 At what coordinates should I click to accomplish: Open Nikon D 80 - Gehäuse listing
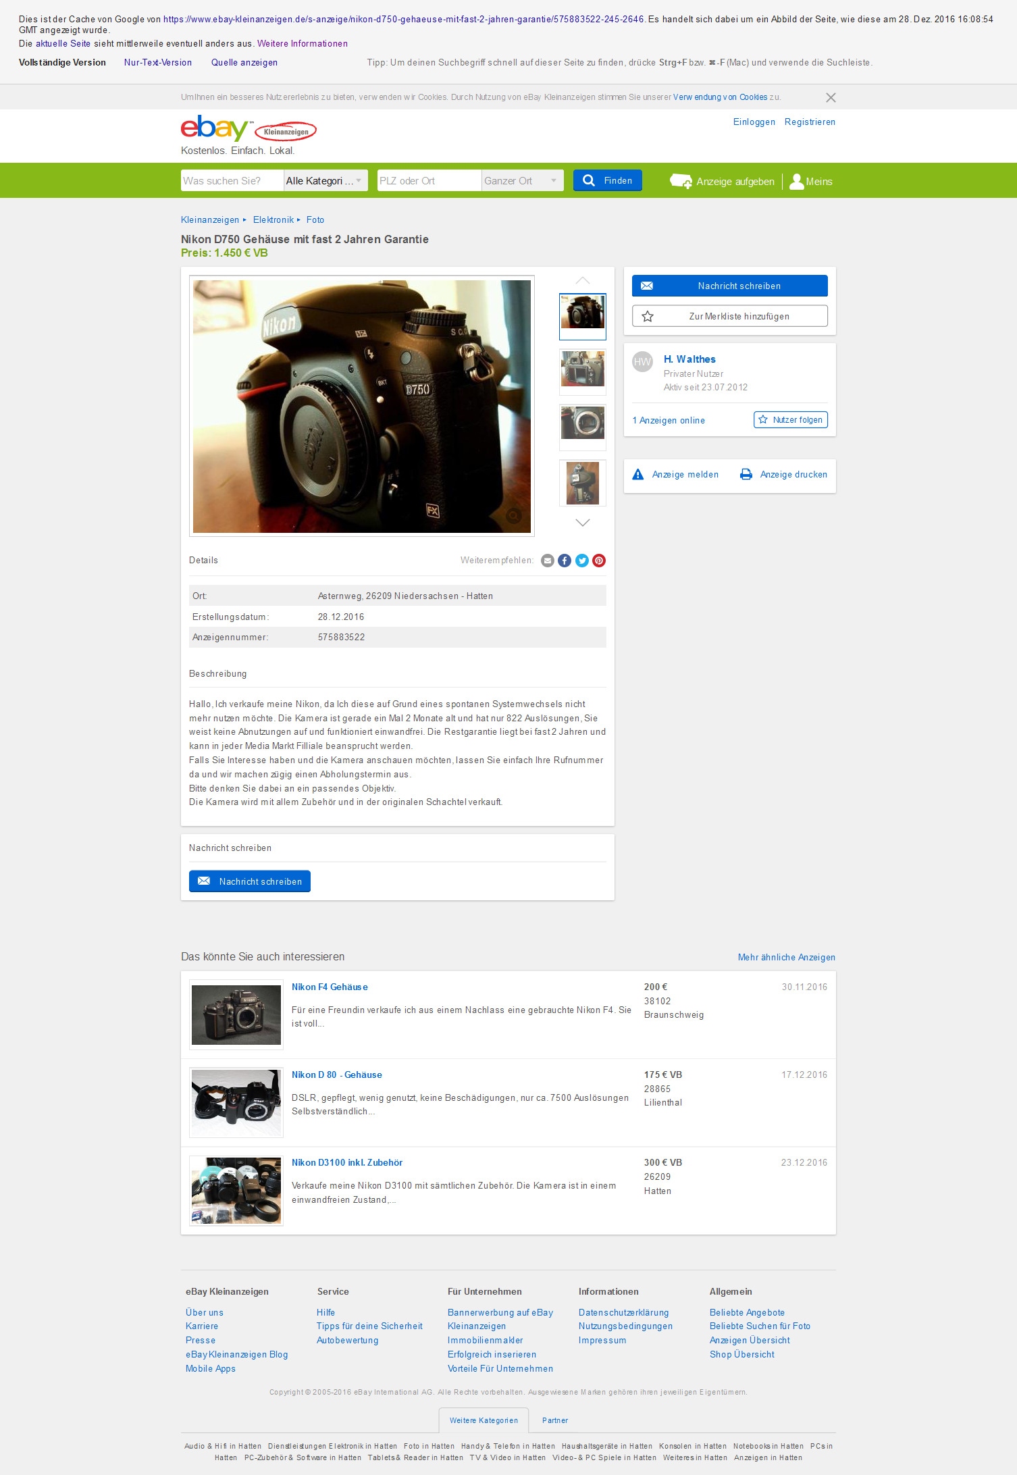point(337,1075)
